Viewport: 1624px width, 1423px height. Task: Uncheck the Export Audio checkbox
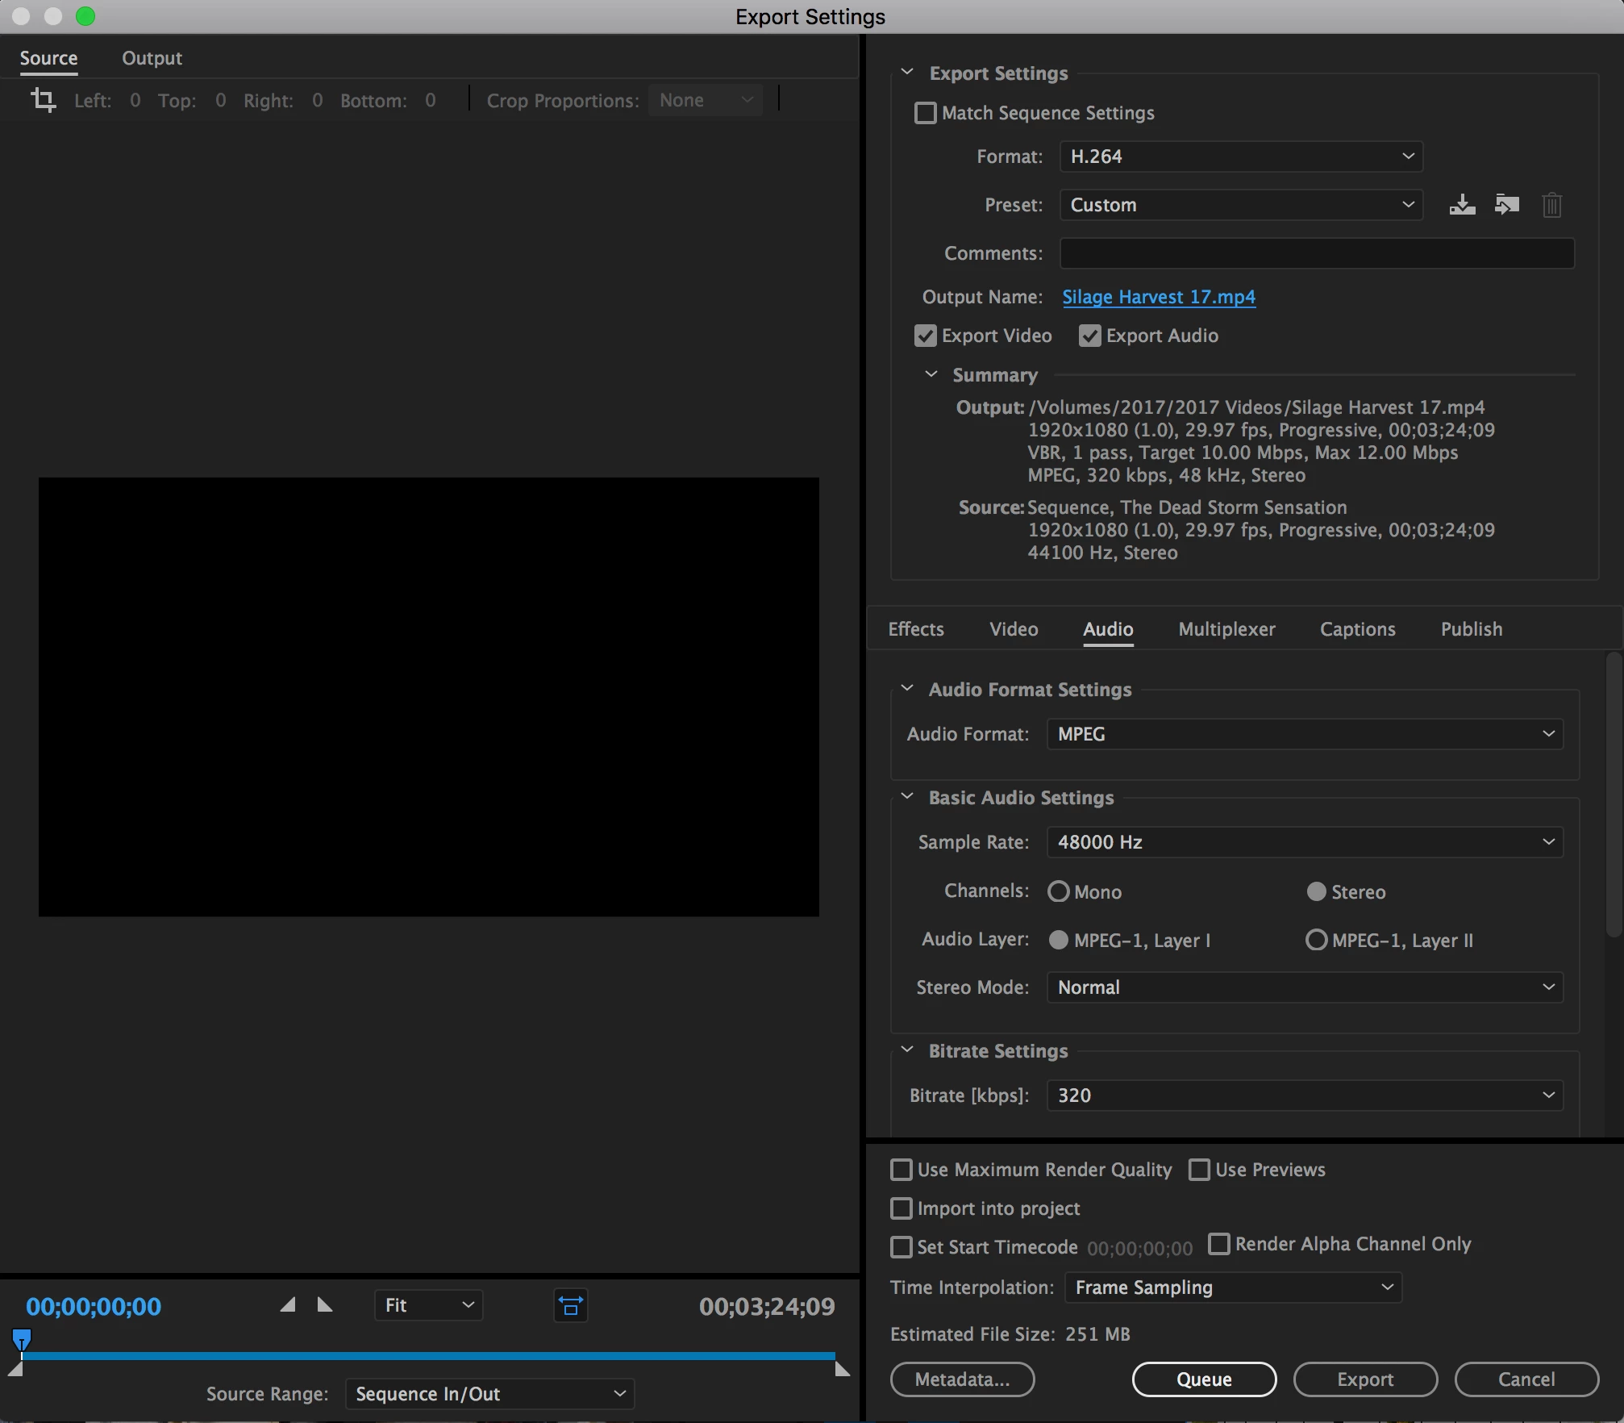[x=1089, y=336]
